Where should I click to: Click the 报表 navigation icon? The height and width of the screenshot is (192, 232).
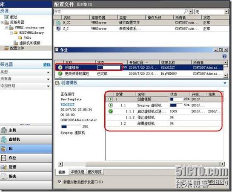click(x=4, y=176)
